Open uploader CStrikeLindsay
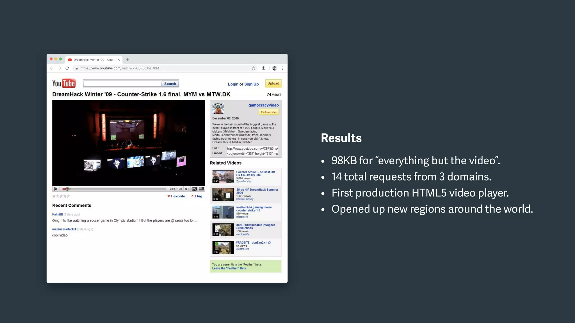This screenshot has width=575, height=323. tap(245, 199)
